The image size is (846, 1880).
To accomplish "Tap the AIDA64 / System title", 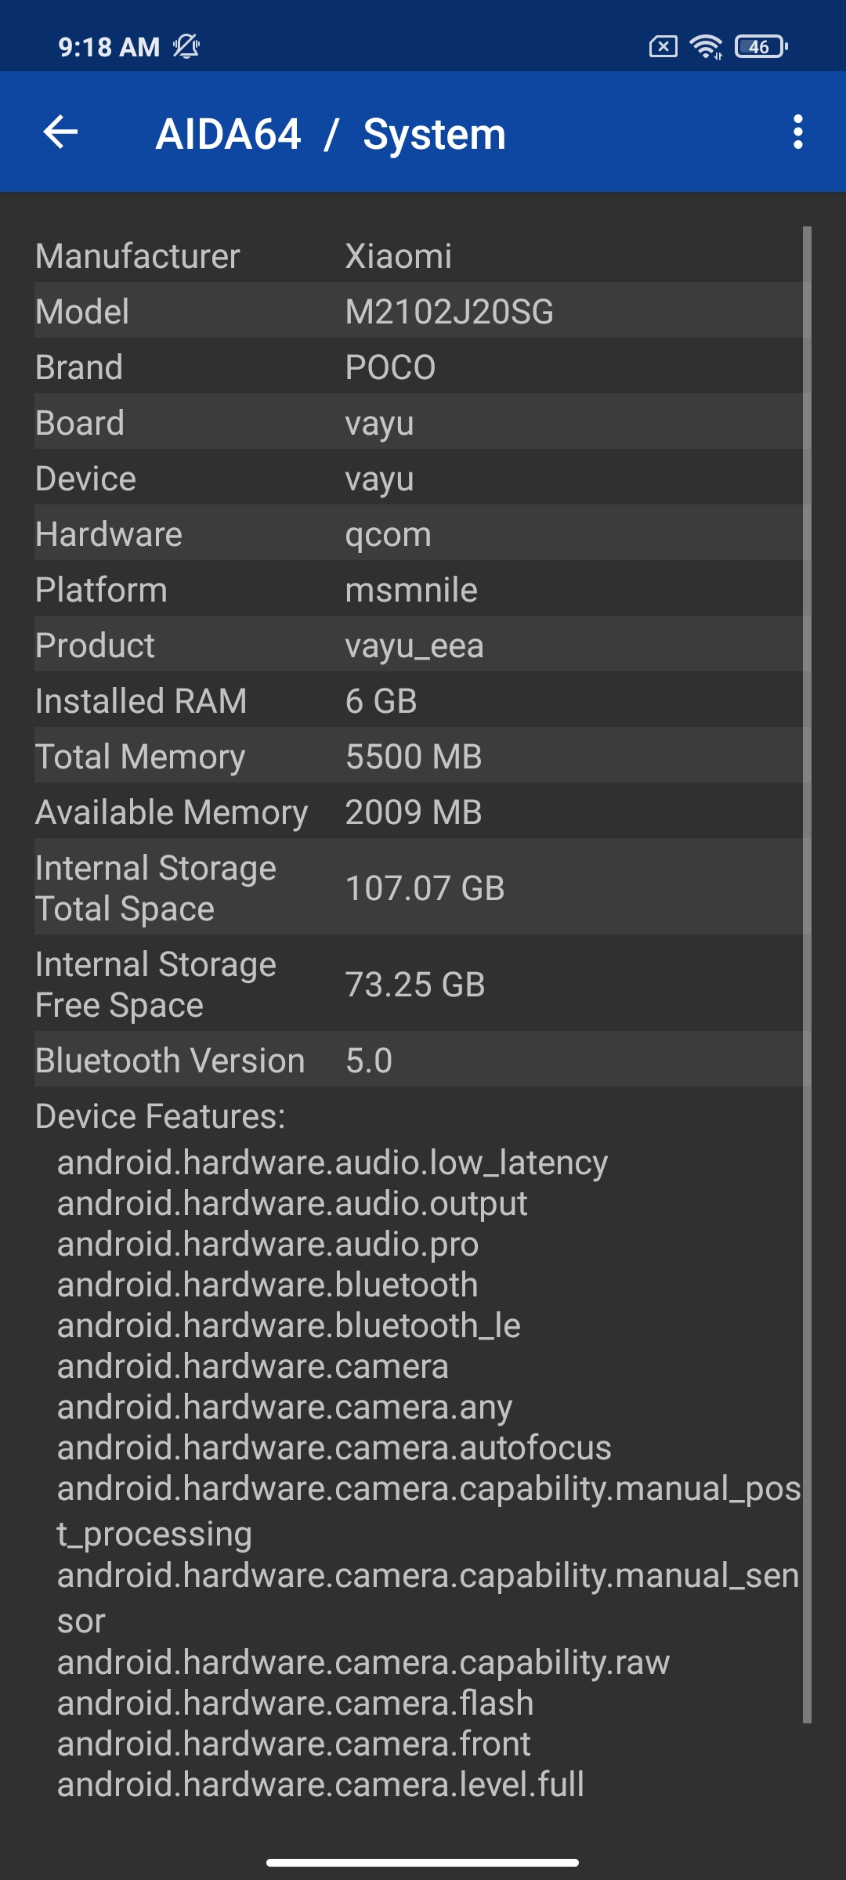I will (x=331, y=134).
